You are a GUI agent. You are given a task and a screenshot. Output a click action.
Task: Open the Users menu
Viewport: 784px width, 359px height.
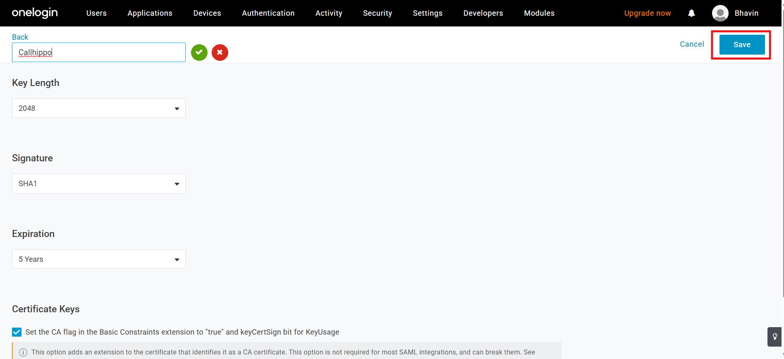coord(96,13)
